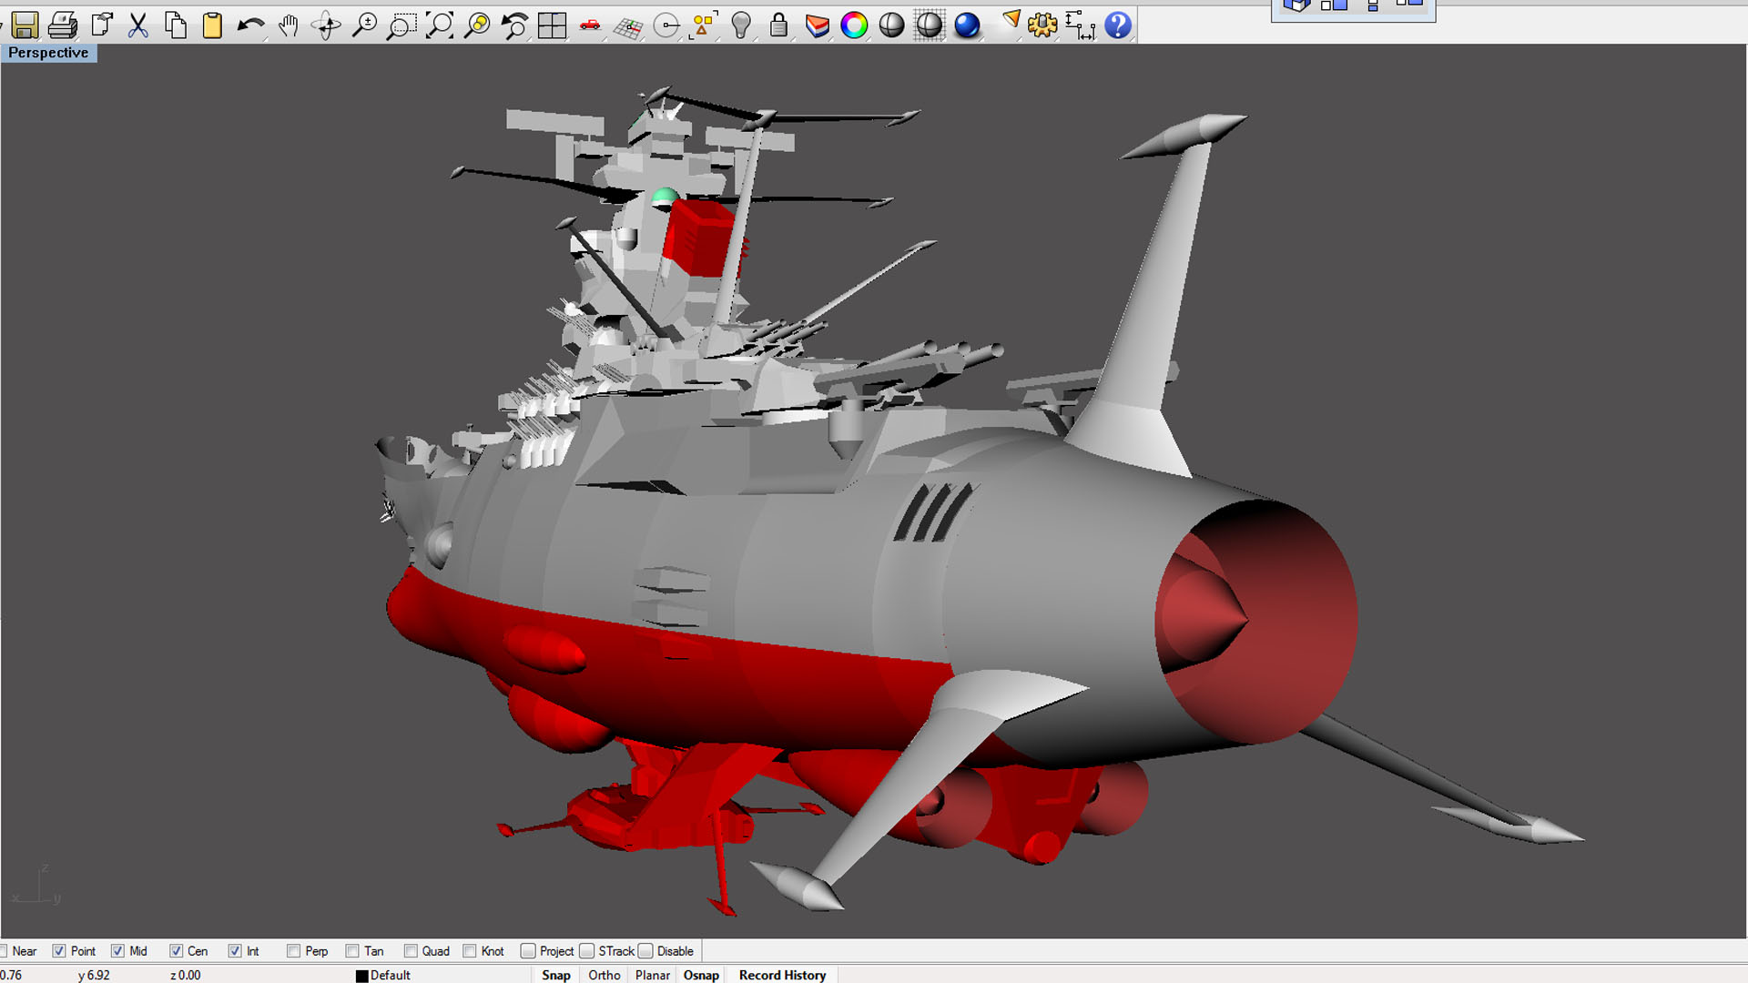Uncheck the Point osnap checkbox
This screenshot has height=983, width=1748.
pyautogui.click(x=59, y=951)
